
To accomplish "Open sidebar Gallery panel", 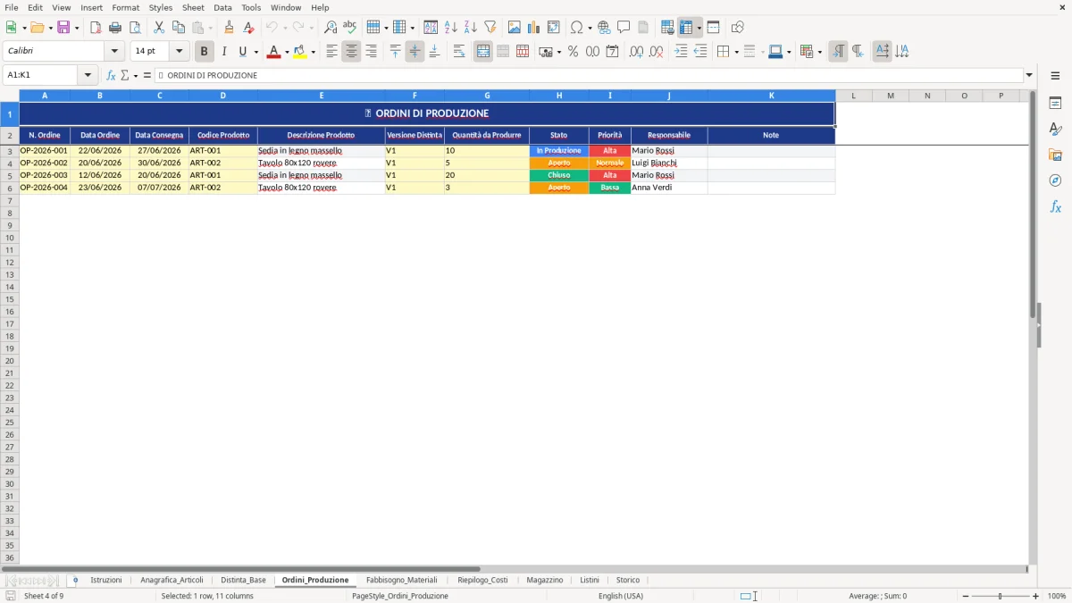I will [1055, 155].
